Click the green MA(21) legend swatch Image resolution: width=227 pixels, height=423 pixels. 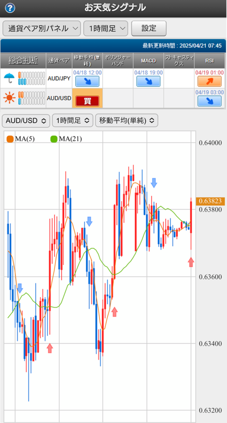(54, 139)
